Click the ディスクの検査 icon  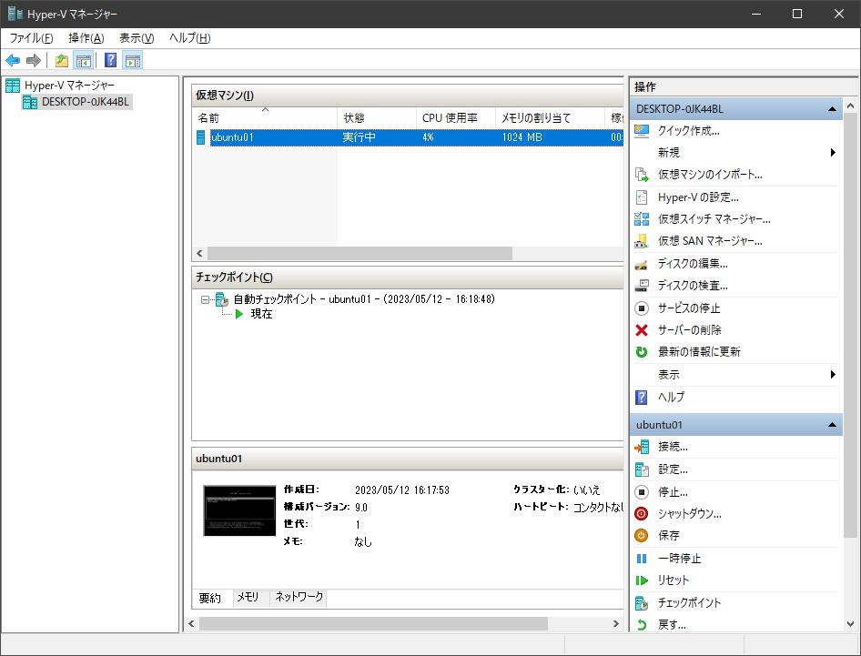pyautogui.click(x=642, y=286)
